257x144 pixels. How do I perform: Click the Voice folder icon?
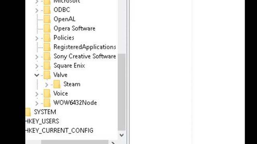[x=47, y=94]
